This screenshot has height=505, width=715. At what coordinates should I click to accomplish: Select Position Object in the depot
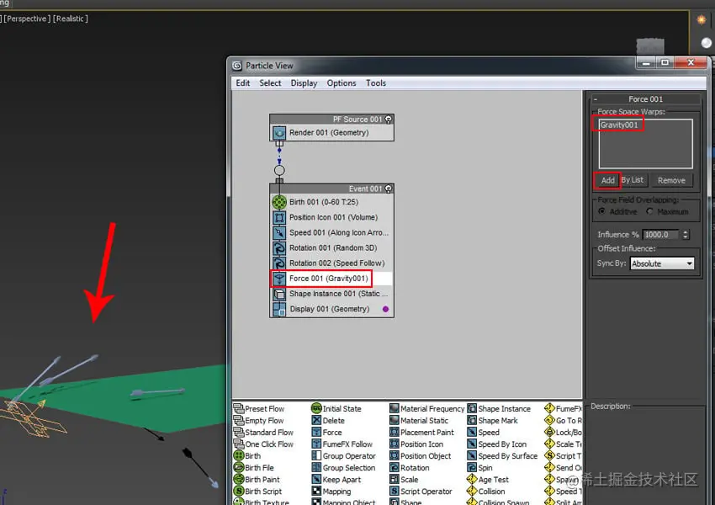(x=420, y=455)
